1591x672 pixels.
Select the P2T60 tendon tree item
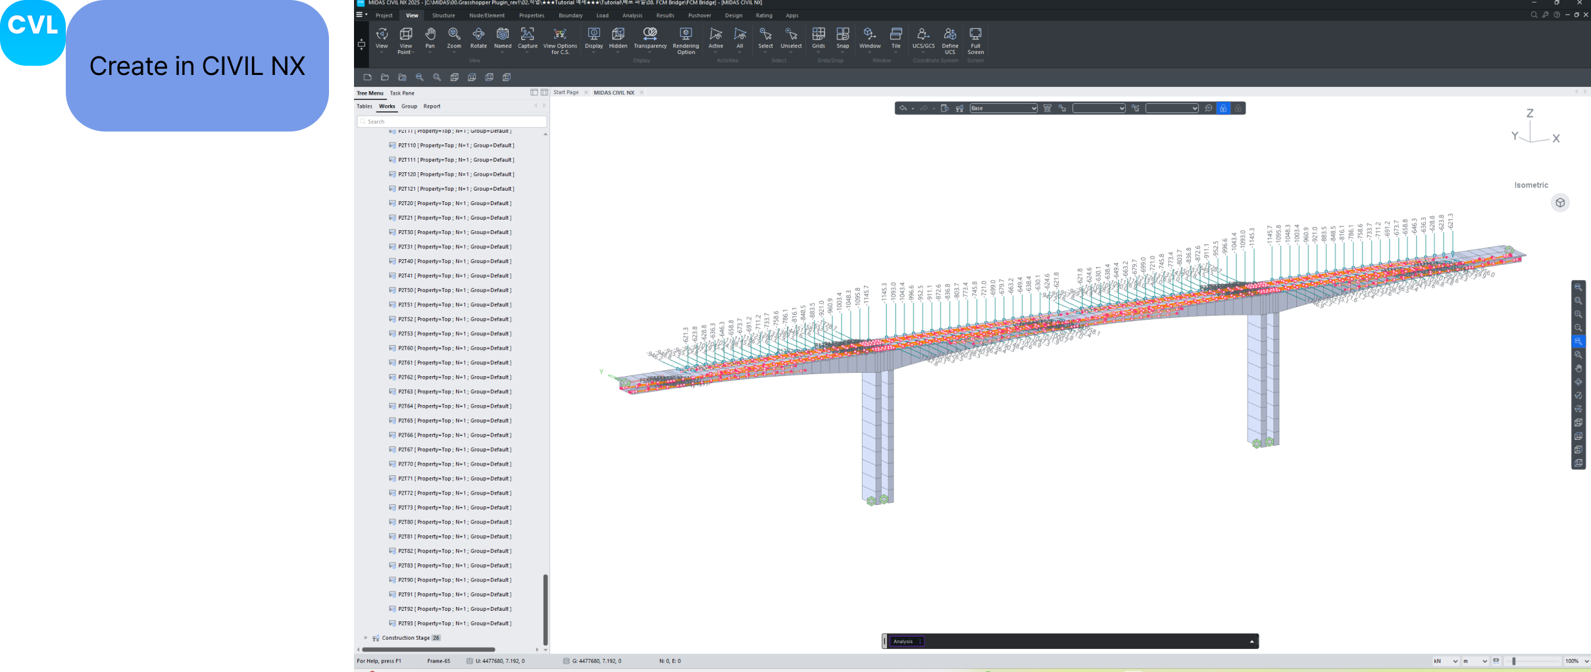tap(450, 348)
